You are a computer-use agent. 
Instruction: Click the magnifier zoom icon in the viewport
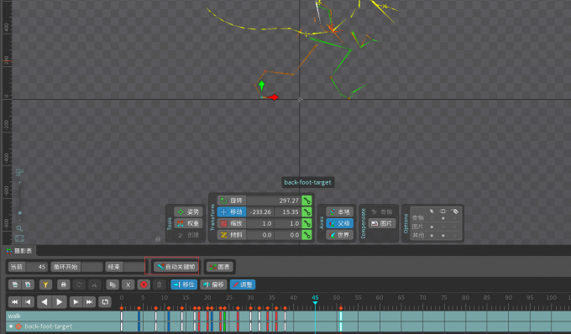tap(19, 228)
